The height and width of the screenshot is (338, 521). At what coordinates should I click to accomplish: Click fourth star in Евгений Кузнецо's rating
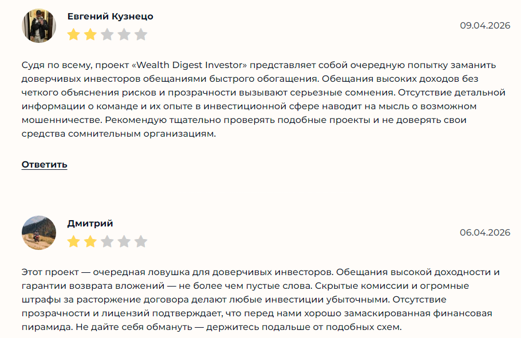[124, 35]
